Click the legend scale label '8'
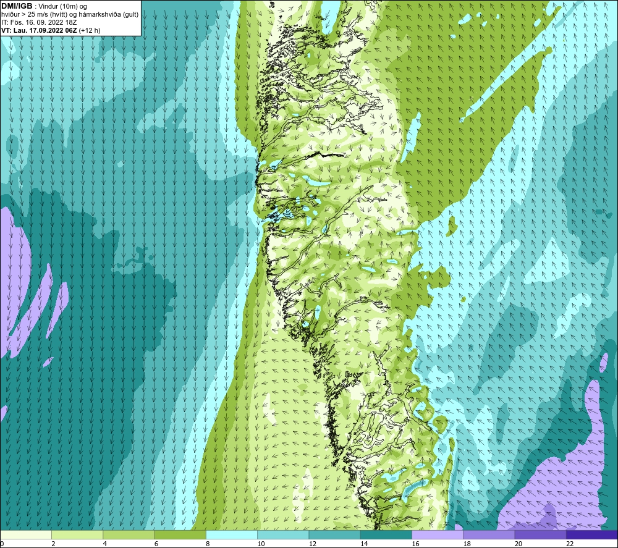This screenshot has height=548, width=618. [x=208, y=544]
